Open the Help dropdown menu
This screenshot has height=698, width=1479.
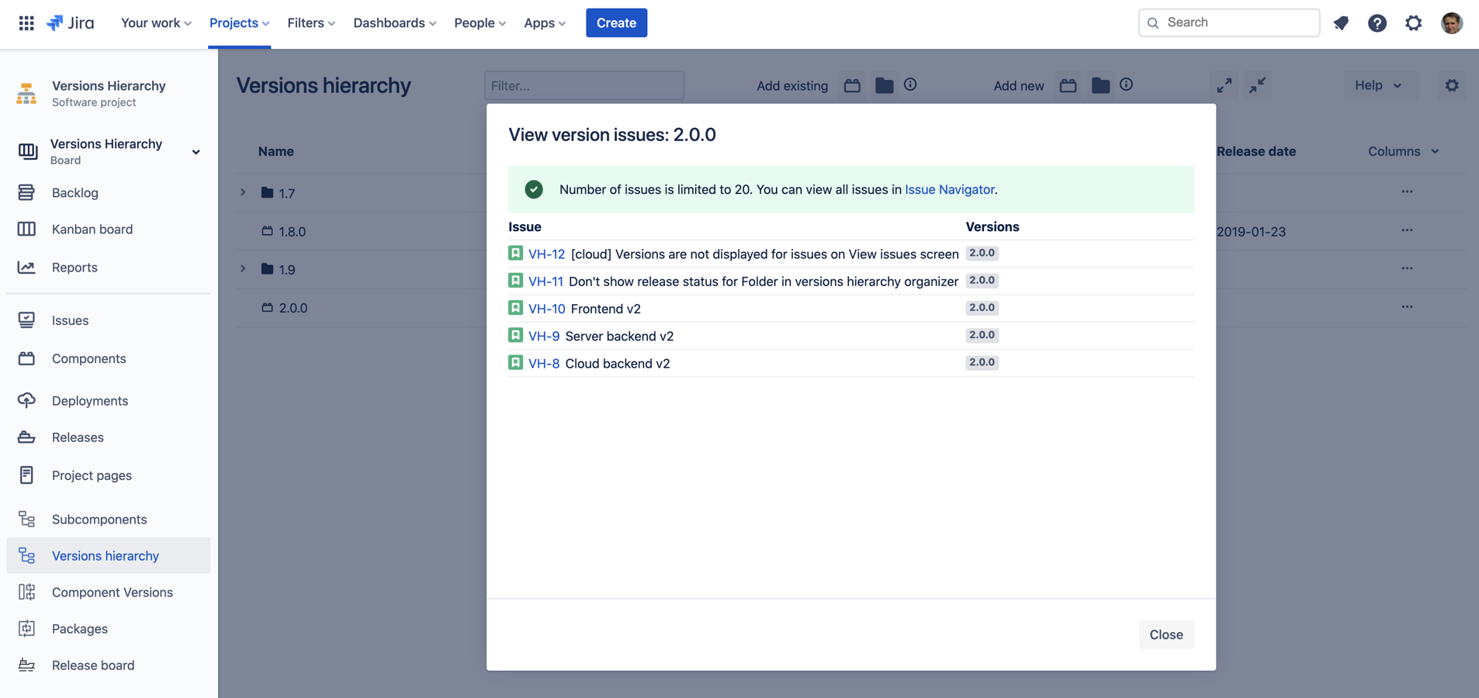click(x=1378, y=85)
